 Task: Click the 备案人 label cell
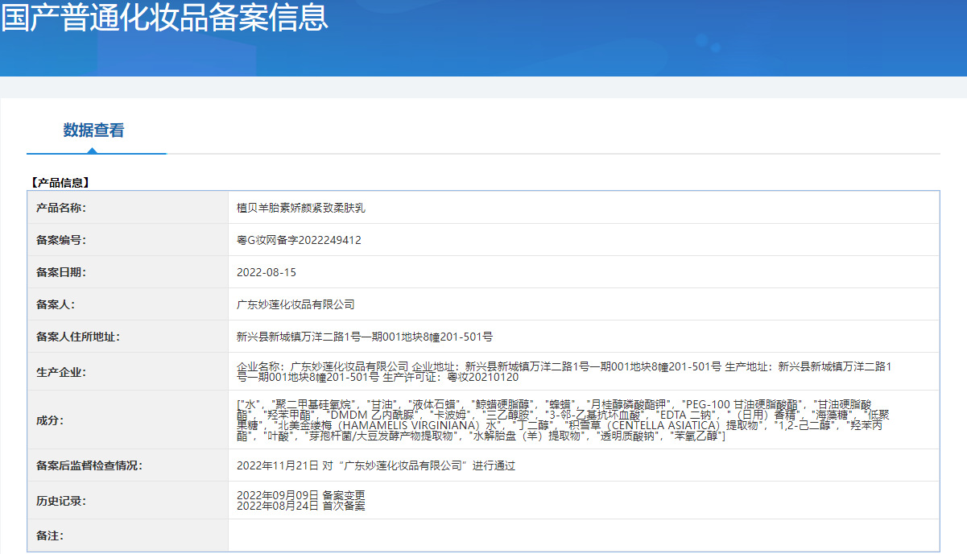[x=128, y=304]
